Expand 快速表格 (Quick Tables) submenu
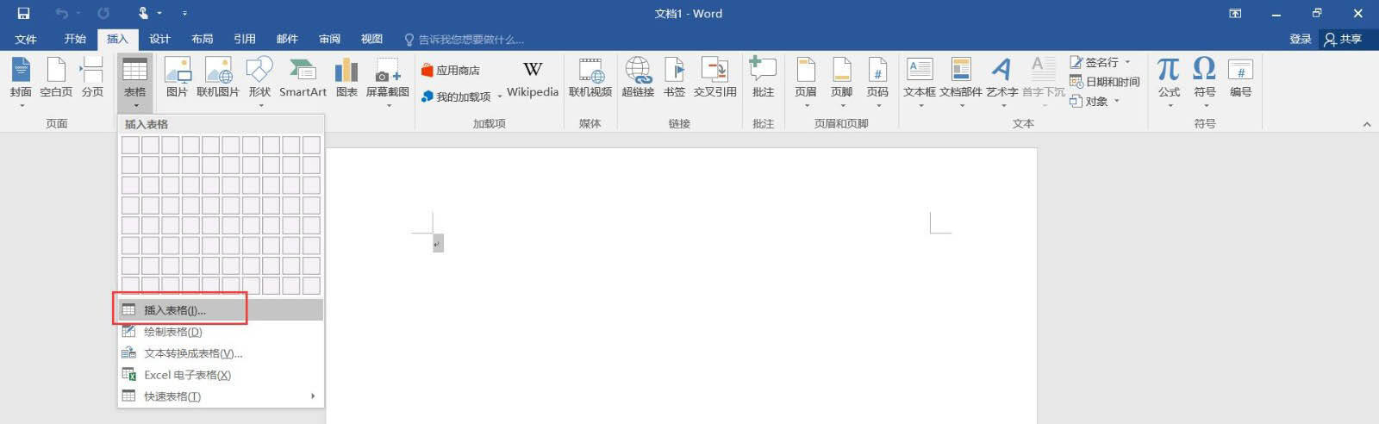The width and height of the screenshot is (1379, 424). click(x=221, y=396)
